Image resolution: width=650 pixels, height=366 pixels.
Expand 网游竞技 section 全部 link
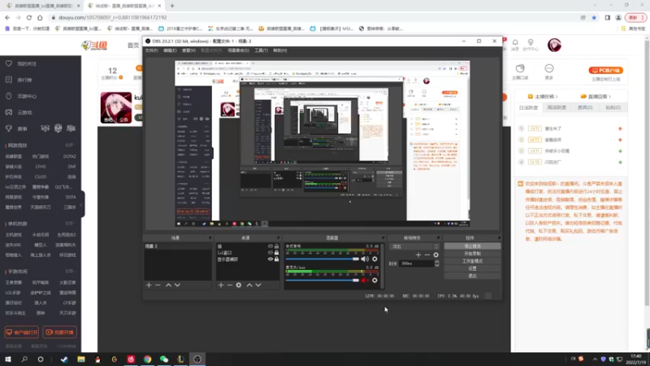click(70, 146)
